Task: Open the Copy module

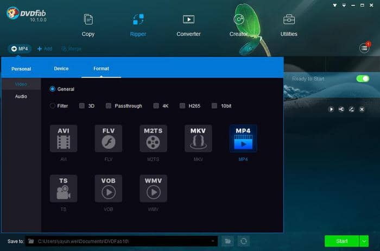Action: tap(88, 25)
